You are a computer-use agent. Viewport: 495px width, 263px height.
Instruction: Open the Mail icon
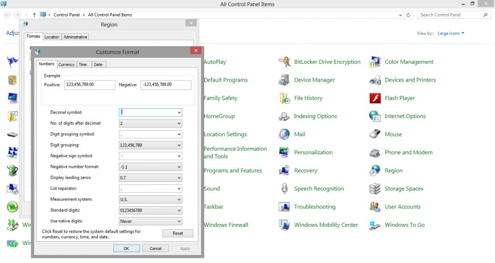pyautogui.click(x=284, y=134)
